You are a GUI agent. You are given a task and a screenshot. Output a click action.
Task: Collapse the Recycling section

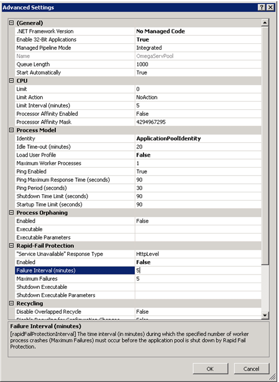11,303
